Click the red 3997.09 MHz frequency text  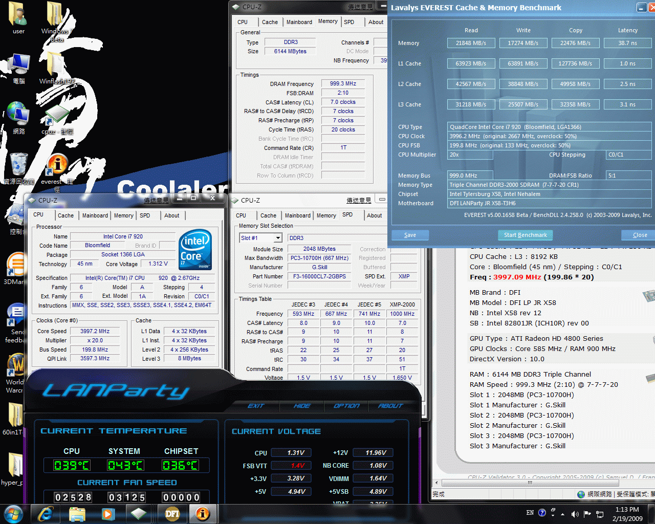point(517,277)
